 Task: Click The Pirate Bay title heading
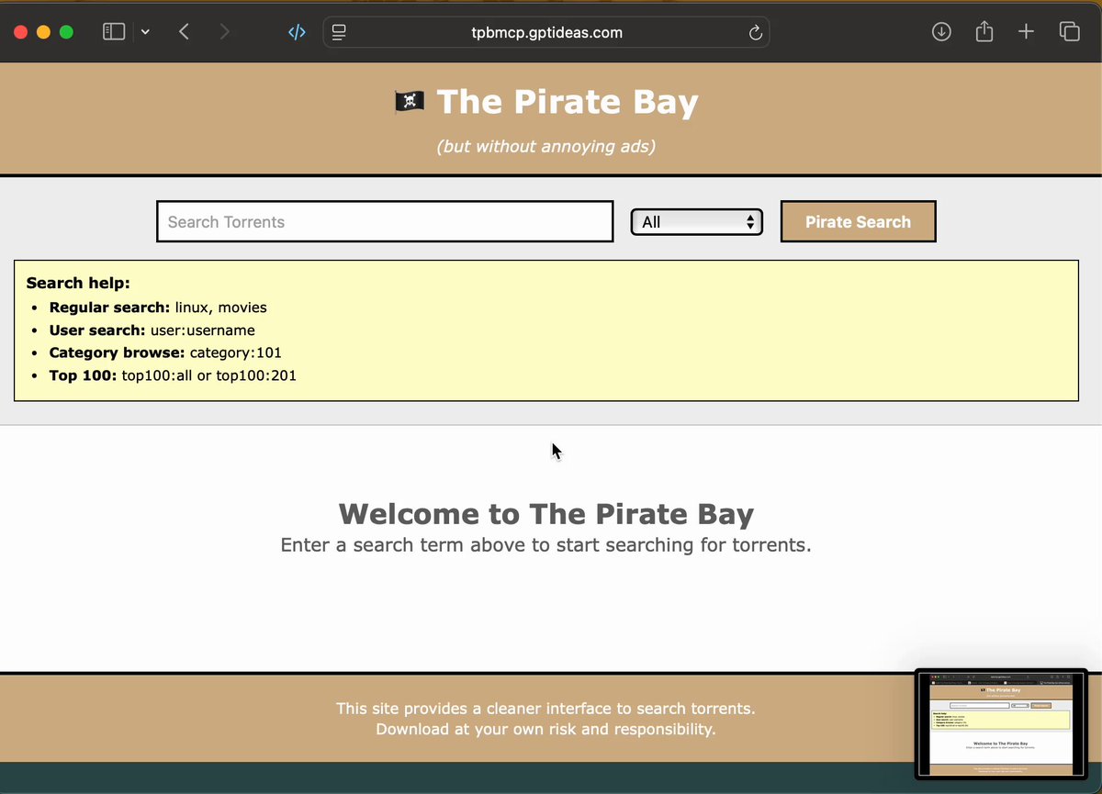[568, 101]
